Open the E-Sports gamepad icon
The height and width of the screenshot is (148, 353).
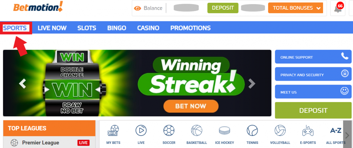308,130
